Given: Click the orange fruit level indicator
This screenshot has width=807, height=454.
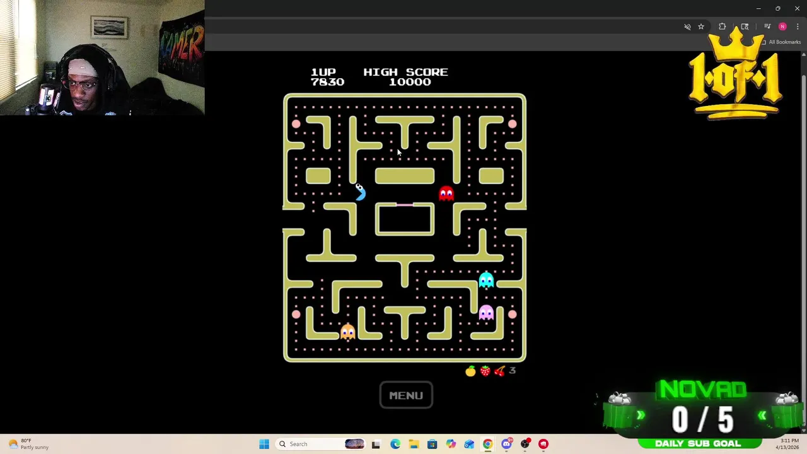Looking at the screenshot, I should [x=470, y=371].
